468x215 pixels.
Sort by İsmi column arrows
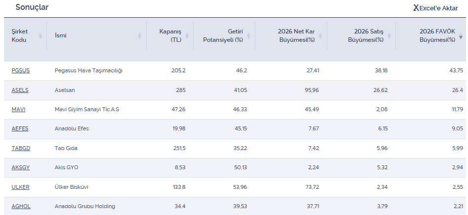pos(140,35)
